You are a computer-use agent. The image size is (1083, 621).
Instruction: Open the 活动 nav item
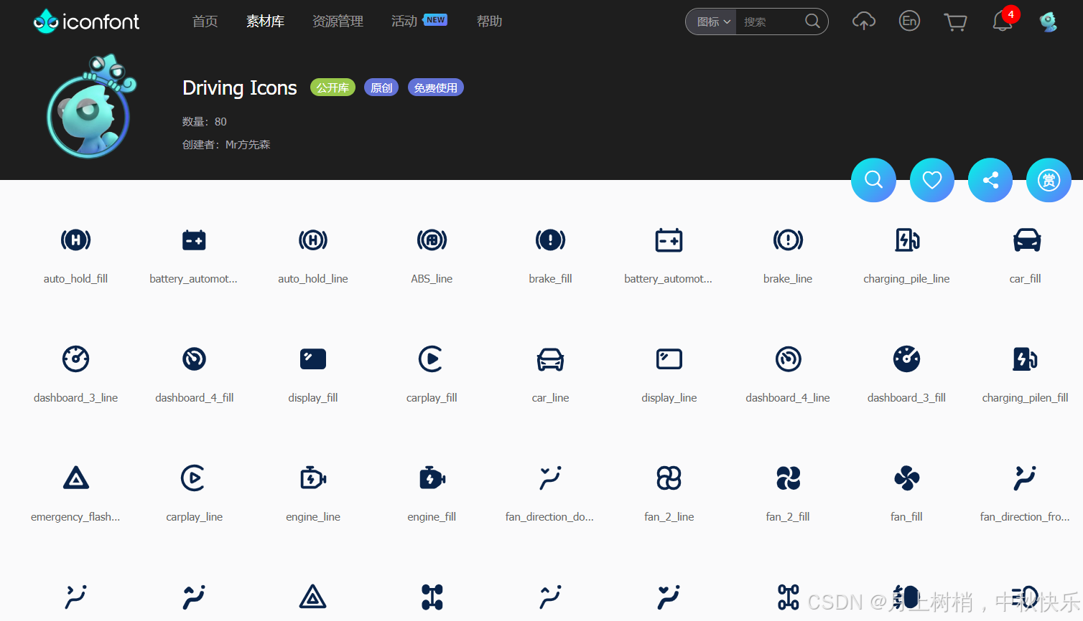click(x=404, y=22)
